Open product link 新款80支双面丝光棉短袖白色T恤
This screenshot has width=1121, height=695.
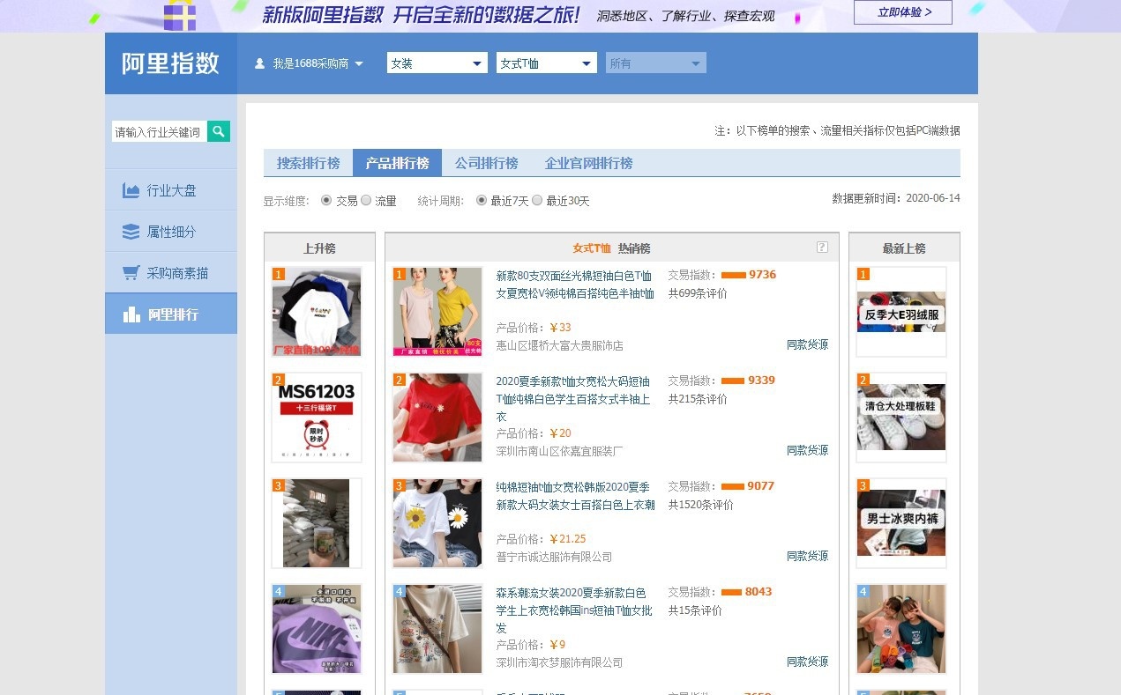pyautogui.click(x=575, y=285)
